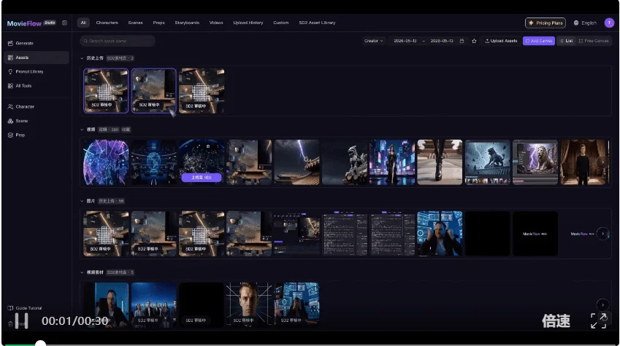620x346 pixels.
Task: Open the calendar icon beside date range
Action: [x=462, y=41]
